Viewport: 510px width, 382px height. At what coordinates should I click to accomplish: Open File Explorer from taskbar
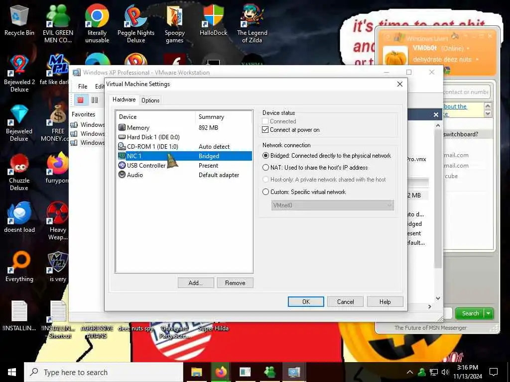(196, 372)
